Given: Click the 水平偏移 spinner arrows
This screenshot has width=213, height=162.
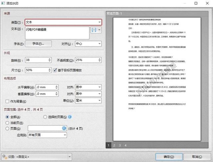Looking at the screenshot, I should click(x=57, y=87).
